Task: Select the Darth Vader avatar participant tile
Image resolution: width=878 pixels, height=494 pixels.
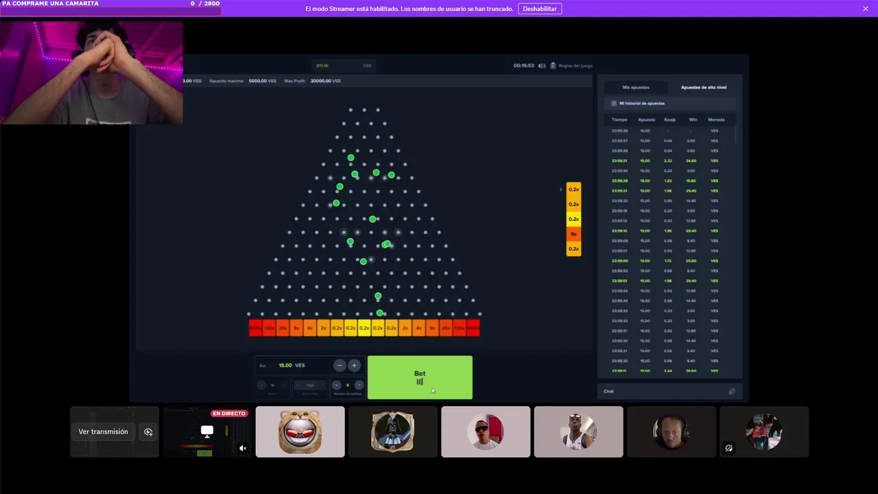Action: pos(393,432)
